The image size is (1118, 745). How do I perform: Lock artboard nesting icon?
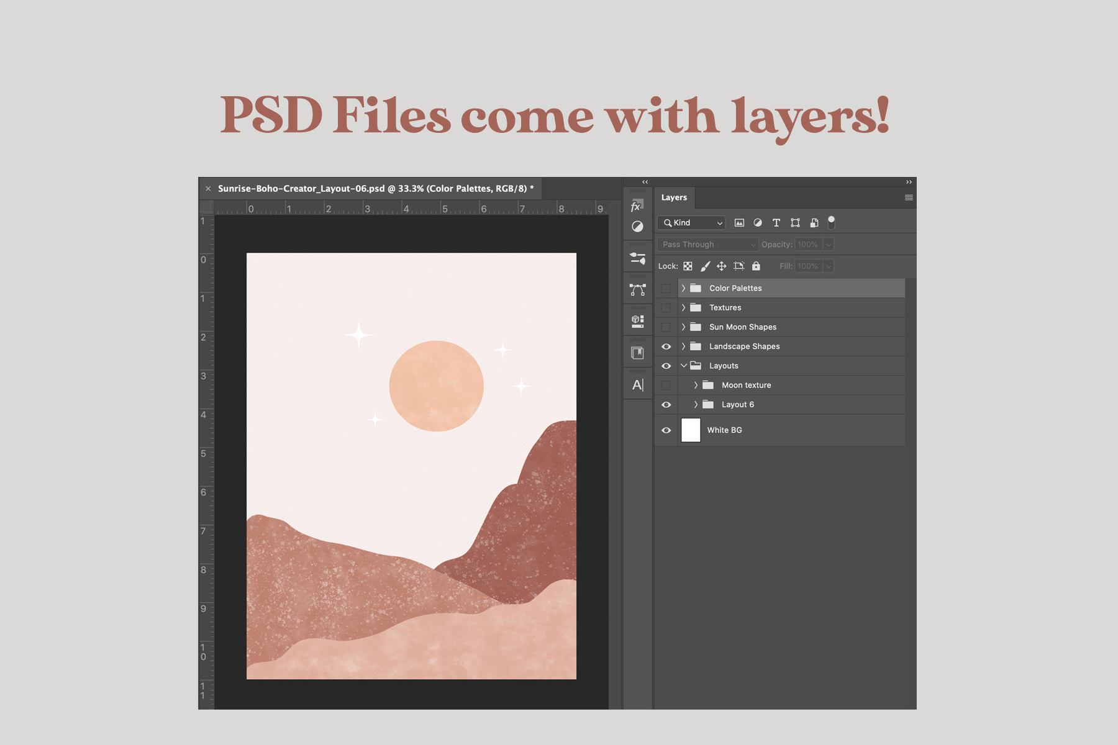pos(739,266)
